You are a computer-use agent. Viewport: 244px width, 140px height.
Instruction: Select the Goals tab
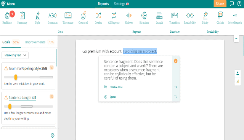(x=11, y=42)
